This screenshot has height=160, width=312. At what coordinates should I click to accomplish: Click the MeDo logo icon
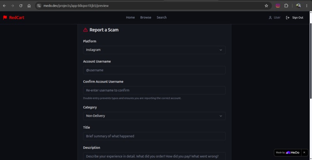pos(288,152)
